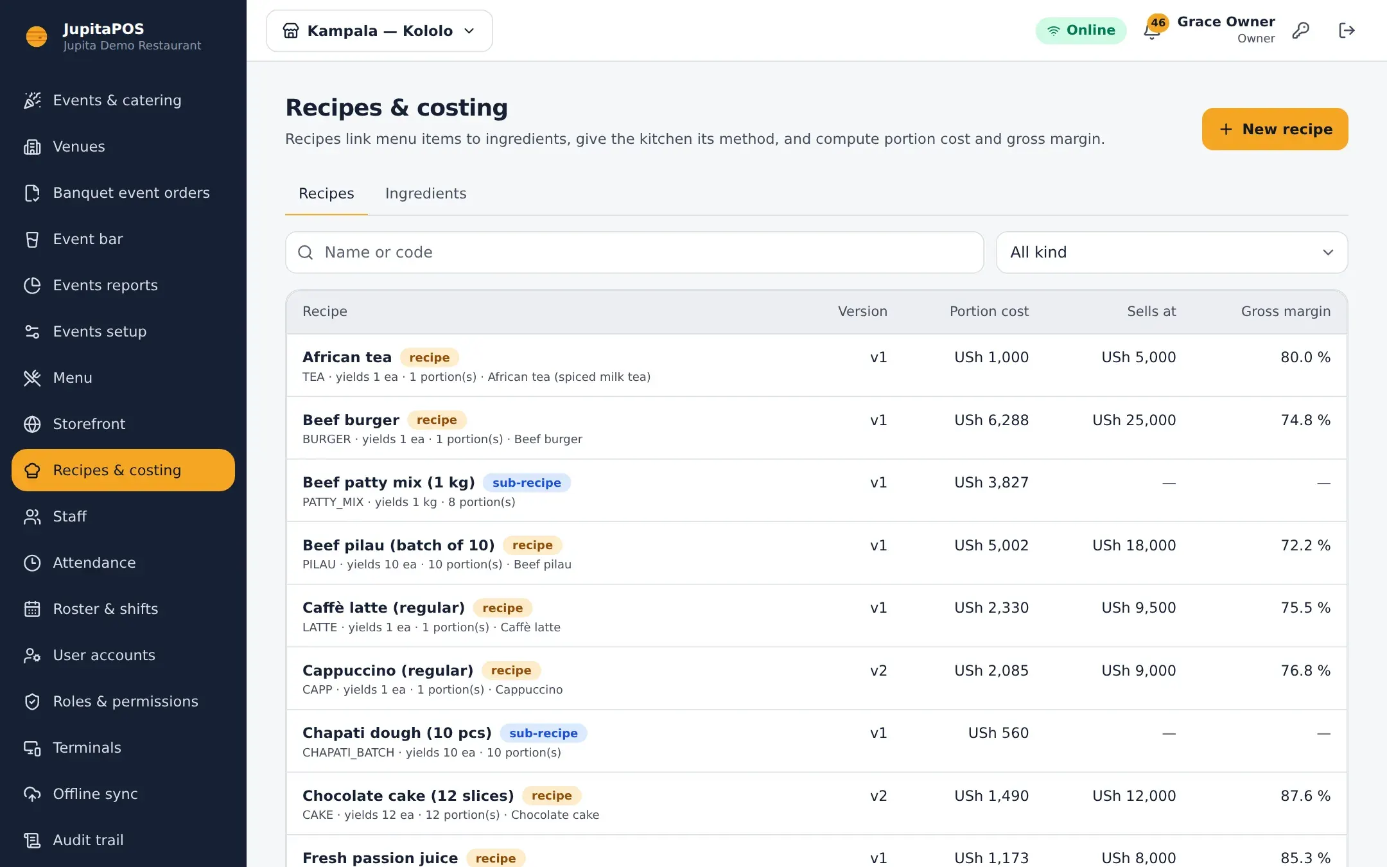Go to Venues in the sidebar

pos(123,146)
